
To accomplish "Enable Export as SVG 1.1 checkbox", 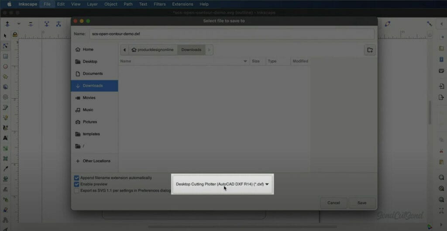I will coord(77,191).
